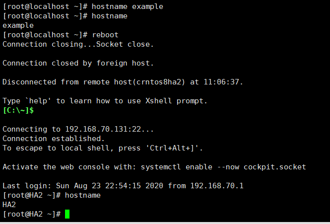
Task: Click the "Connection established." message
Action: click(54, 139)
